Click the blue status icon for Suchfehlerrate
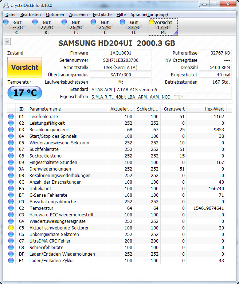239x284 pixels. point(11,149)
